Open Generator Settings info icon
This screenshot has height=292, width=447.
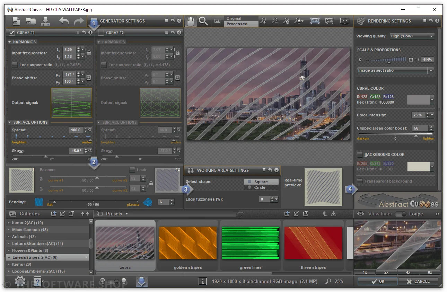coord(179,21)
